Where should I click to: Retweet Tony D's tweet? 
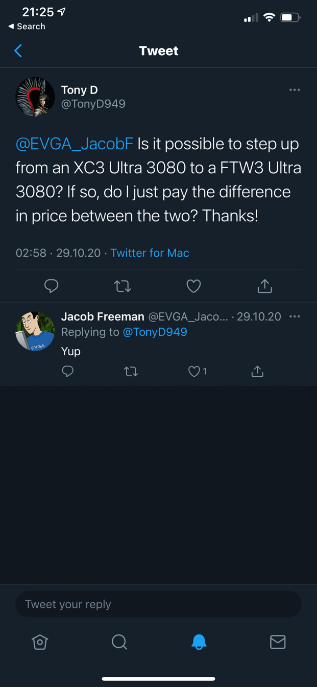coord(123,286)
